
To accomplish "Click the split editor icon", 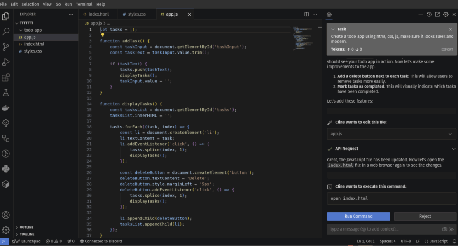I will coord(306,14).
